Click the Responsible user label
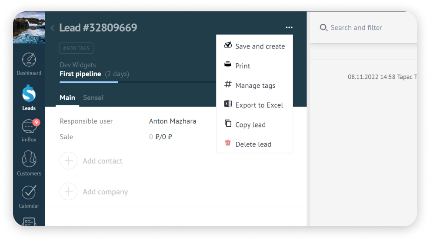The width and height of the screenshot is (430, 241). click(86, 121)
